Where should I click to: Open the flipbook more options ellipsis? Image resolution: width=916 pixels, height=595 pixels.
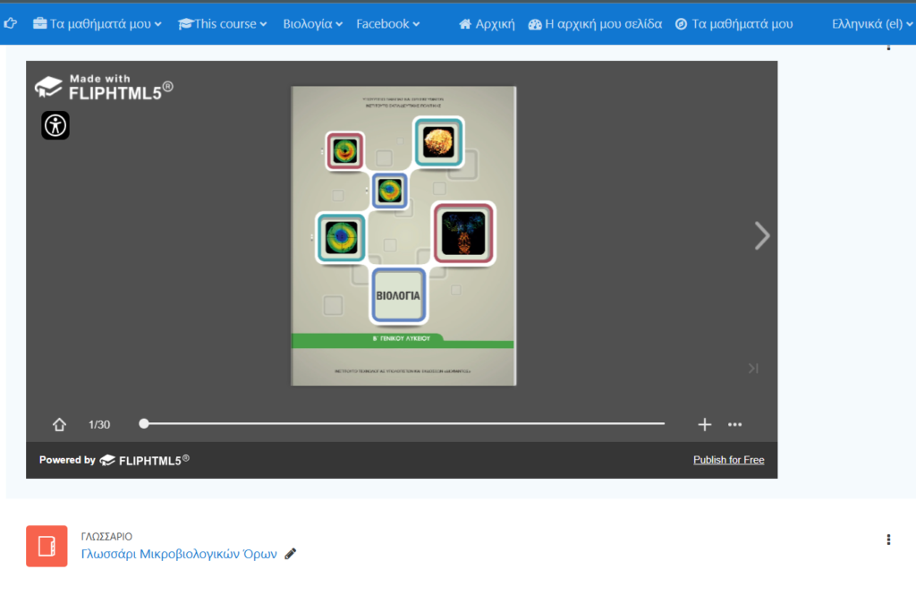(x=735, y=424)
